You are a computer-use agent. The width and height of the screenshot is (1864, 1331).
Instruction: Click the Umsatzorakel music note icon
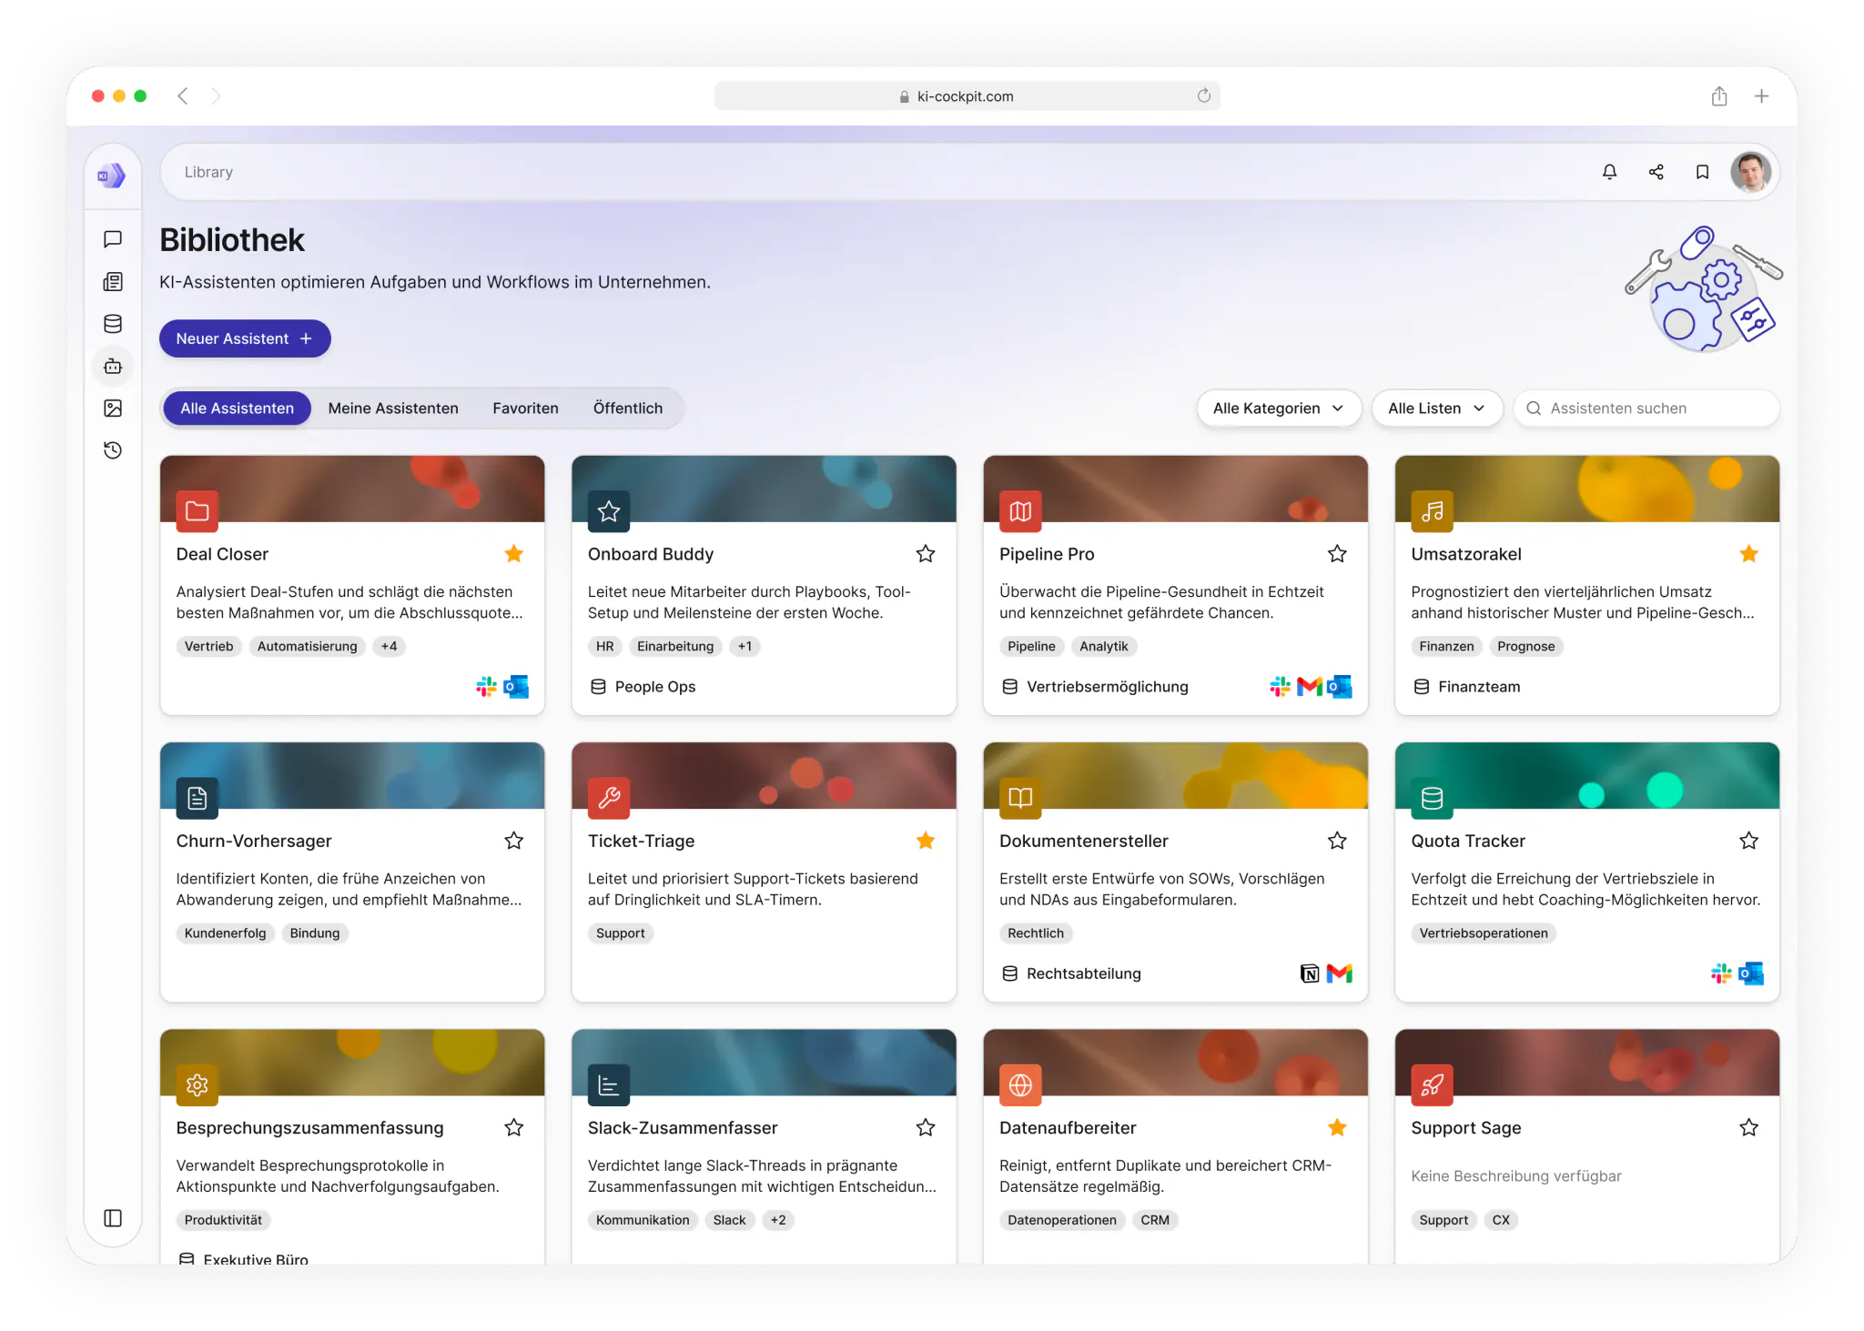click(x=1432, y=511)
